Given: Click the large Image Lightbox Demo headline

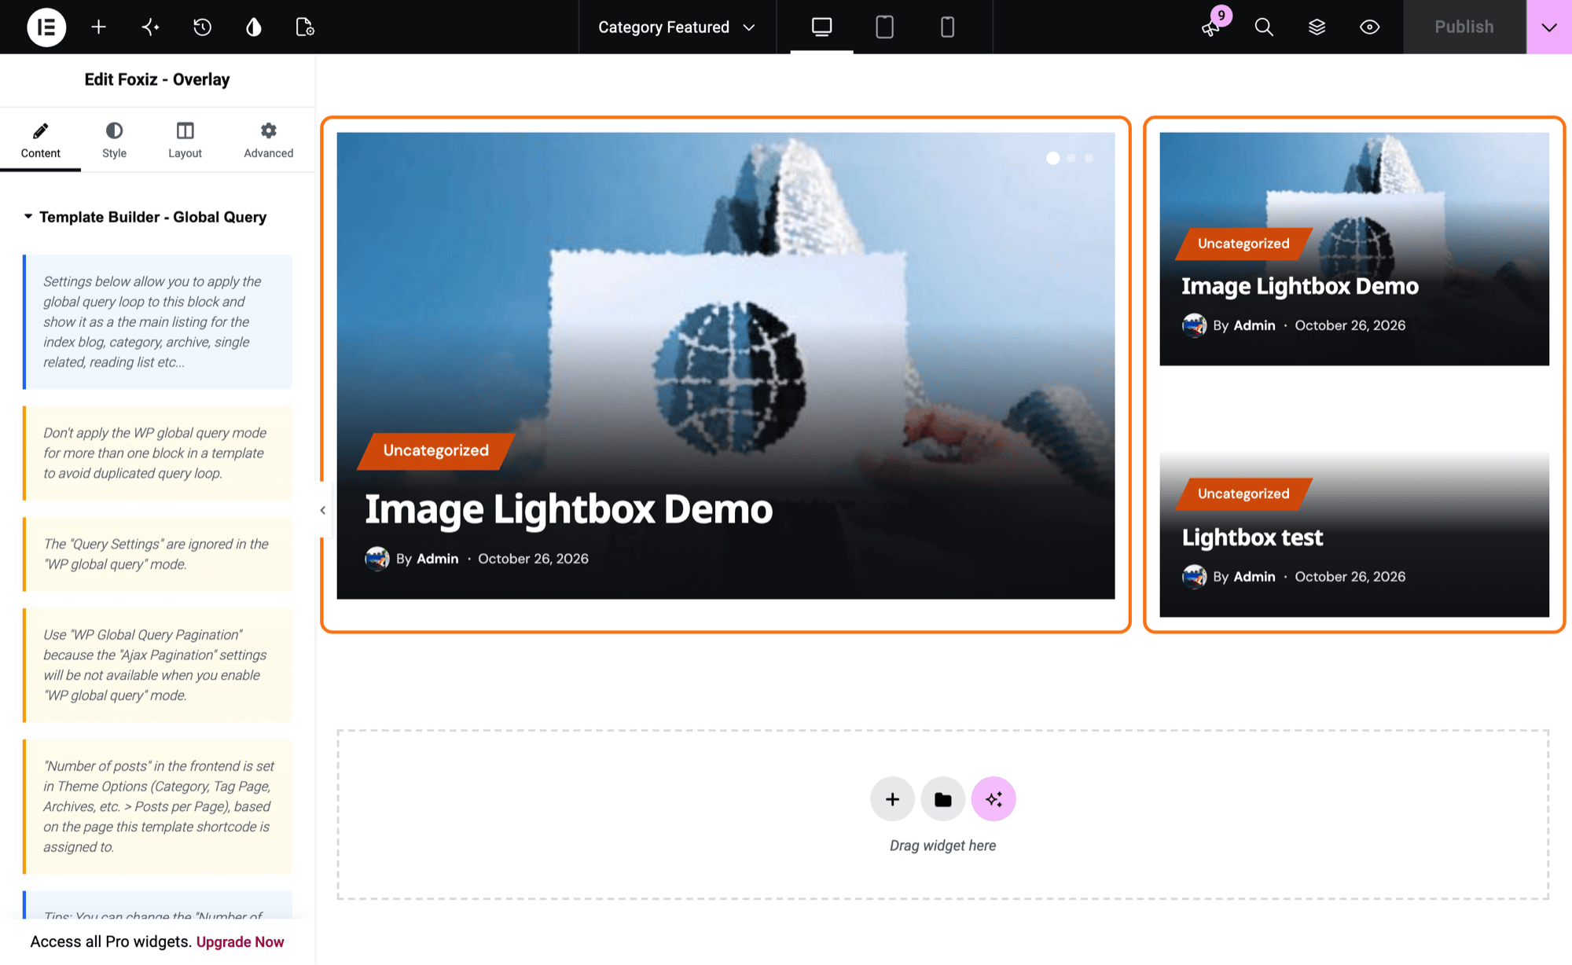Looking at the screenshot, I should (x=568, y=509).
